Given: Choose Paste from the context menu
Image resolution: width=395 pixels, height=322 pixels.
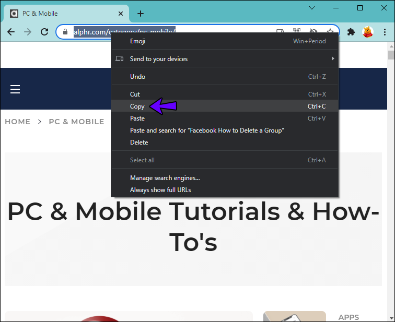Looking at the screenshot, I should click(225, 118).
